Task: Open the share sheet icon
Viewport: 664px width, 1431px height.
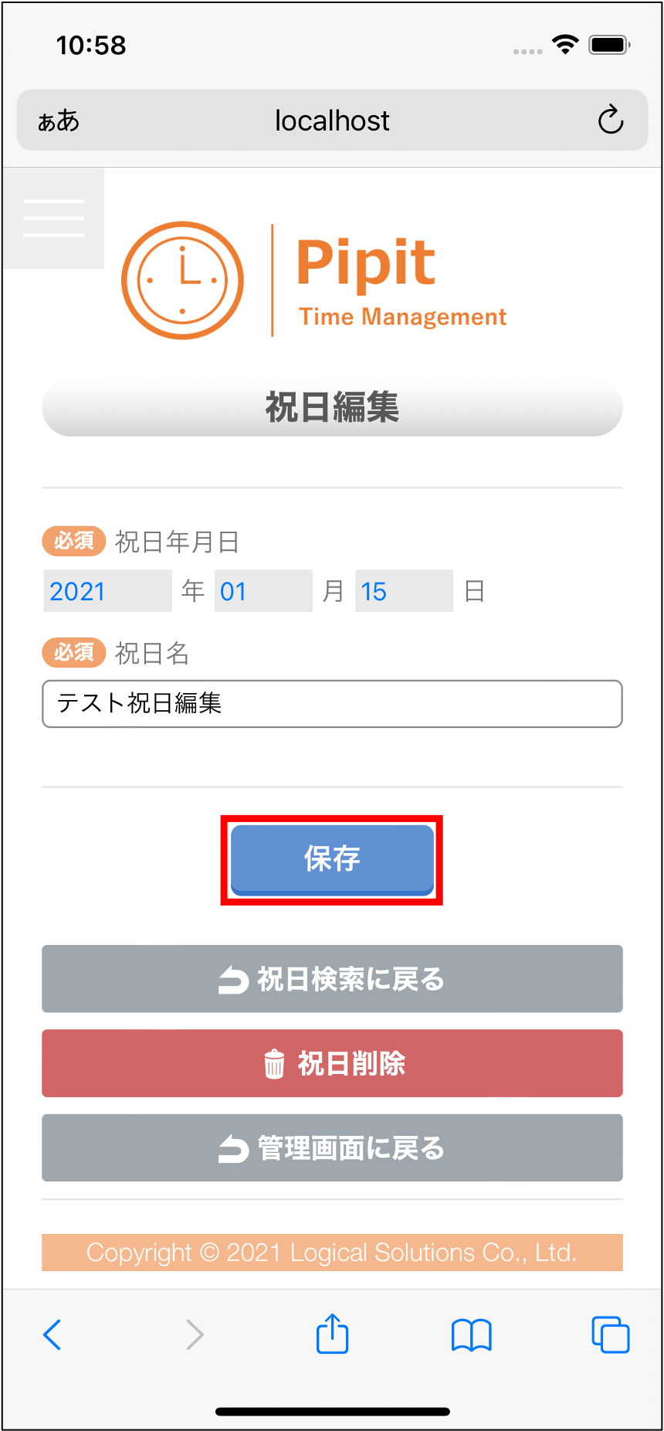Action: click(333, 1333)
